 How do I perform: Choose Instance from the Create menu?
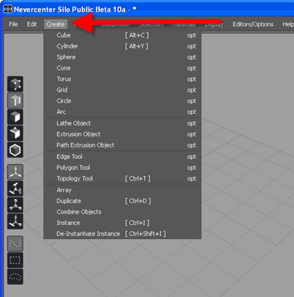[x=122, y=223]
